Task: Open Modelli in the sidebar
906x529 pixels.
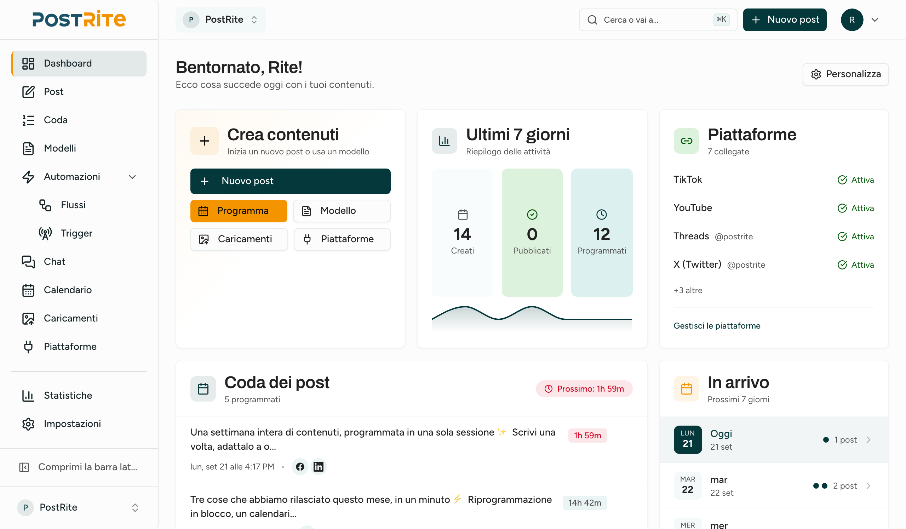Action: click(79, 148)
